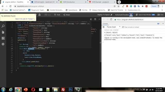
Task: Bookmark this page with the star icon
Action: 119,6
